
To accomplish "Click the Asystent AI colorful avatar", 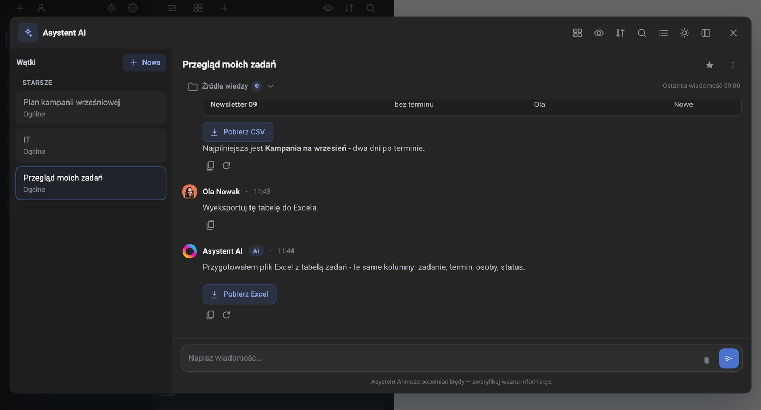I will click(190, 251).
